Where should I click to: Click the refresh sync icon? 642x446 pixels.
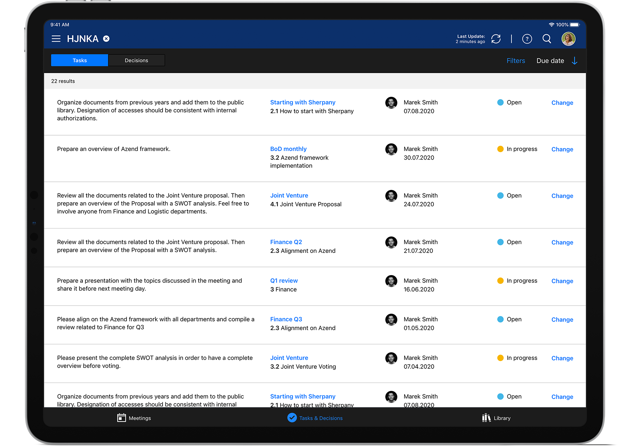pyautogui.click(x=496, y=39)
